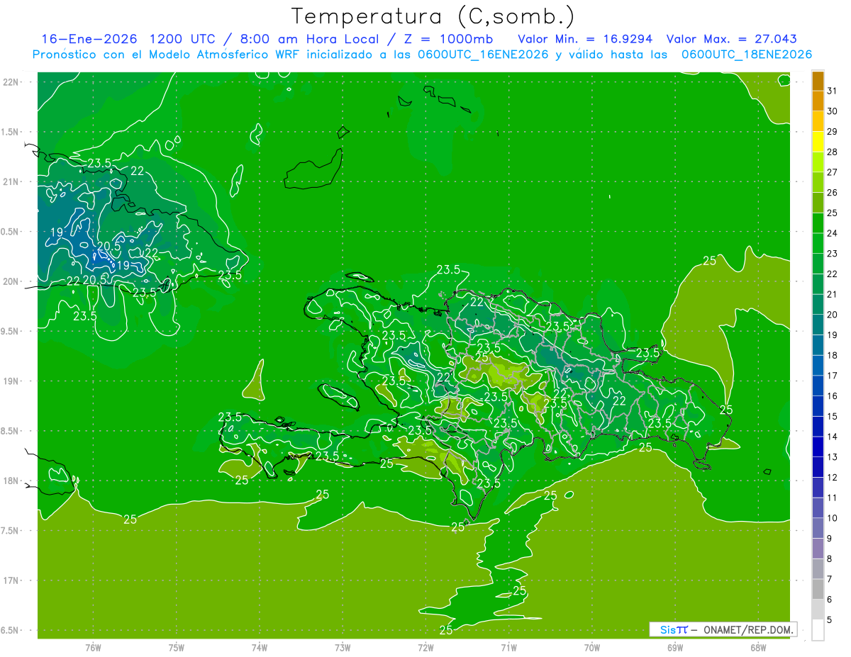851x657 pixels.
Task: Click the color legend value 15
Action: point(832,417)
